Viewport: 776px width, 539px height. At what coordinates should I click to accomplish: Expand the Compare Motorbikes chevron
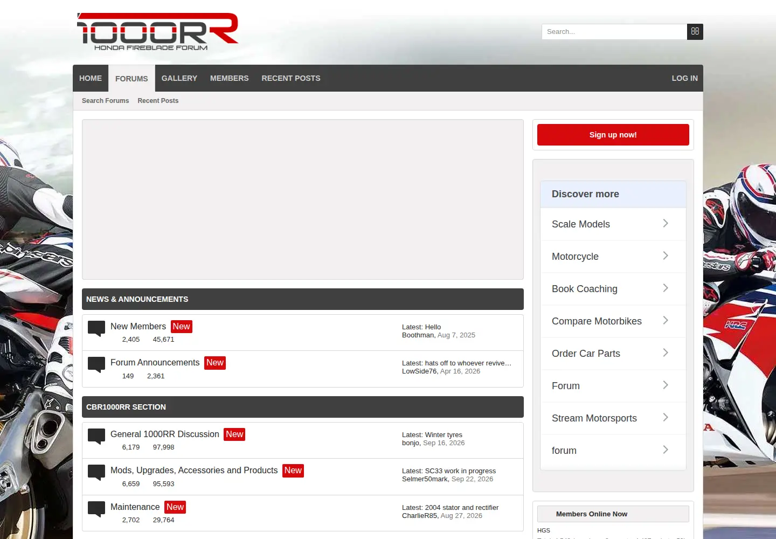click(x=666, y=320)
